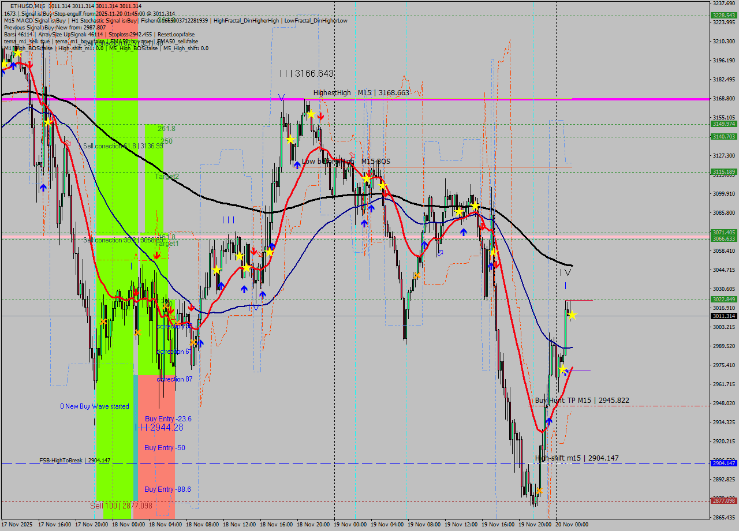Click the I I I 3166.643 wave label
Image resolution: width=739 pixels, height=531 pixels.
click(x=307, y=74)
